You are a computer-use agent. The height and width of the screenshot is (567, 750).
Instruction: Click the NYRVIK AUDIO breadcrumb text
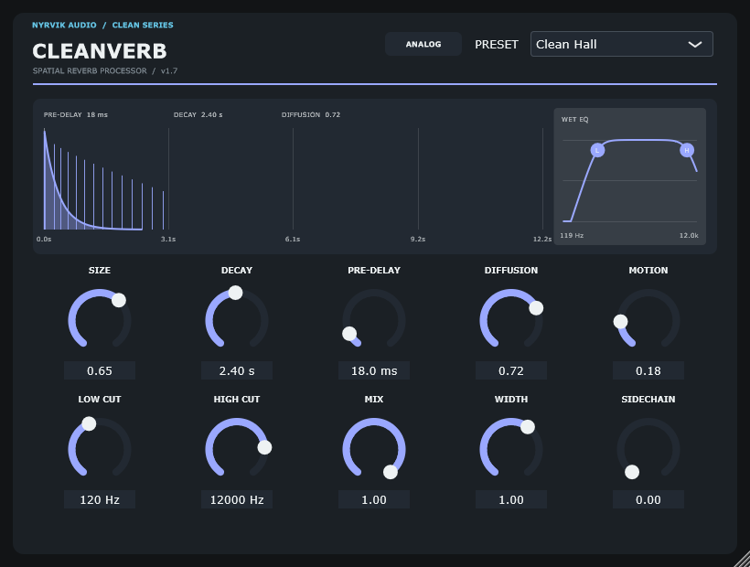[64, 25]
